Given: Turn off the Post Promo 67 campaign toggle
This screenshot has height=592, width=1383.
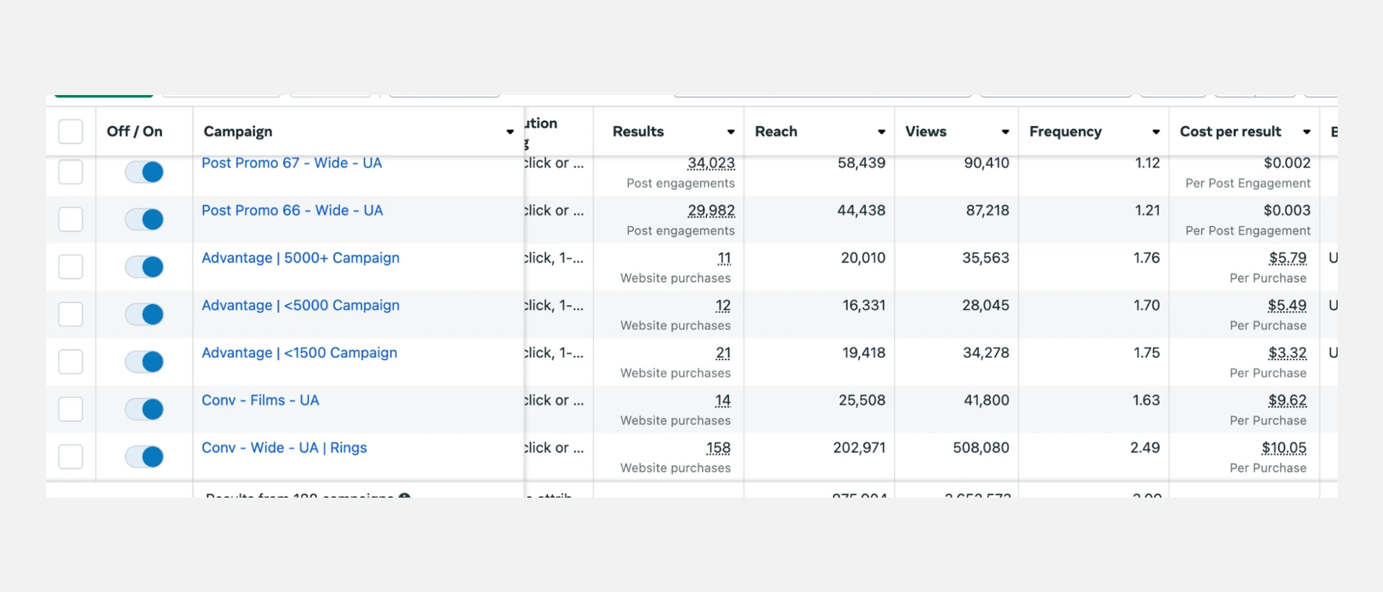Looking at the screenshot, I should coord(144,172).
